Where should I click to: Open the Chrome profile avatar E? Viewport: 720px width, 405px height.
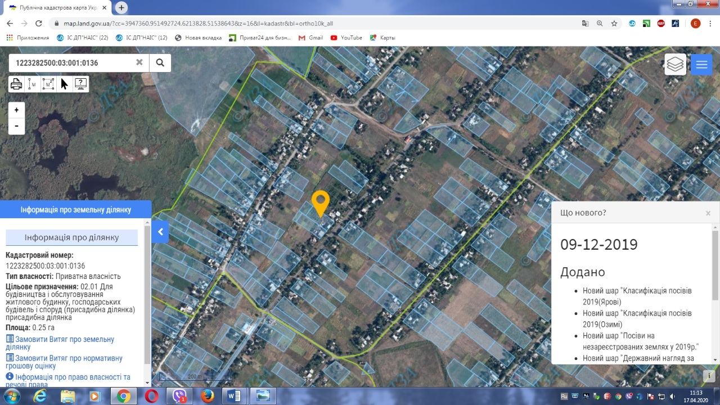[x=695, y=24]
